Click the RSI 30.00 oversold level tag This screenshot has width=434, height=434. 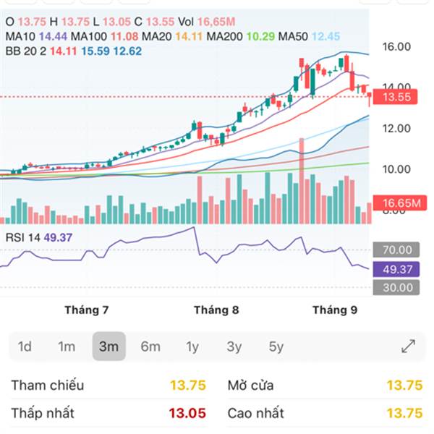point(396,288)
